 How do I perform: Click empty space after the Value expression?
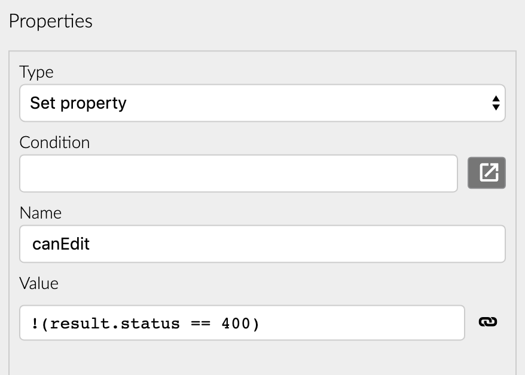click(x=362, y=323)
